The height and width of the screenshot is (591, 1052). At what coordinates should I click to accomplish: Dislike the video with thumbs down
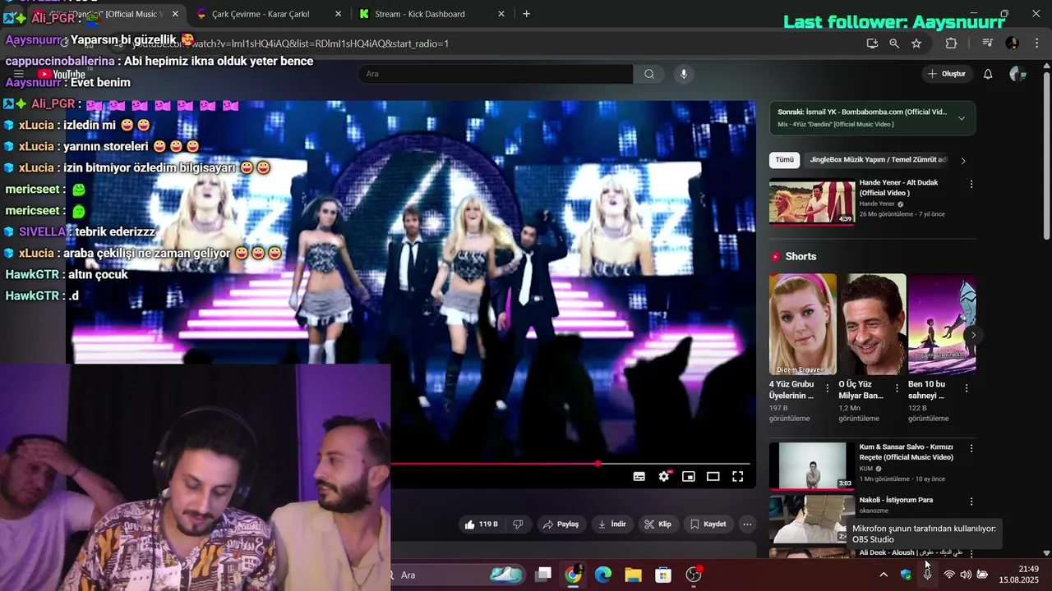518,525
